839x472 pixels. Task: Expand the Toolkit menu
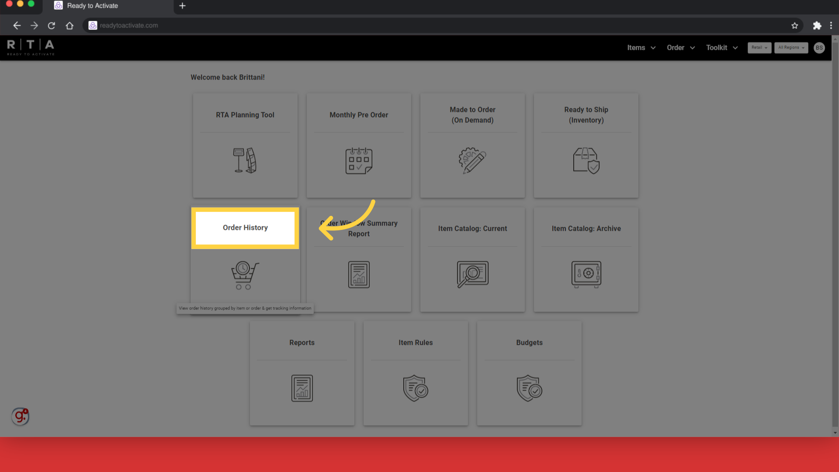click(722, 48)
